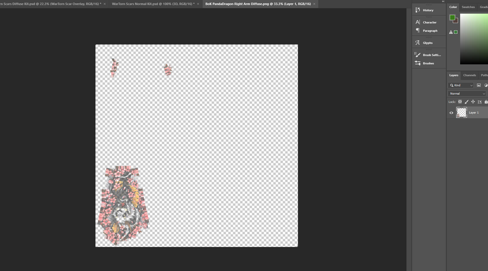
Task: Filter layers by pixel type icon
Action: click(479, 85)
